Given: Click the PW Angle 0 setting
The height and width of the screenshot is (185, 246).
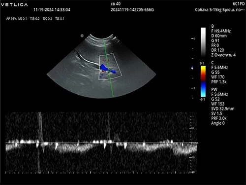Looking at the screenshot, I should (x=218, y=123).
